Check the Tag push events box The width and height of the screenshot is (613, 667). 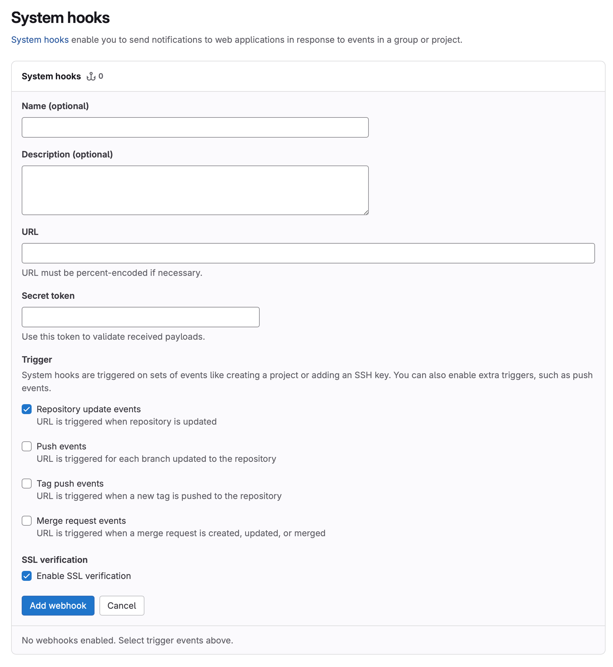(27, 484)
